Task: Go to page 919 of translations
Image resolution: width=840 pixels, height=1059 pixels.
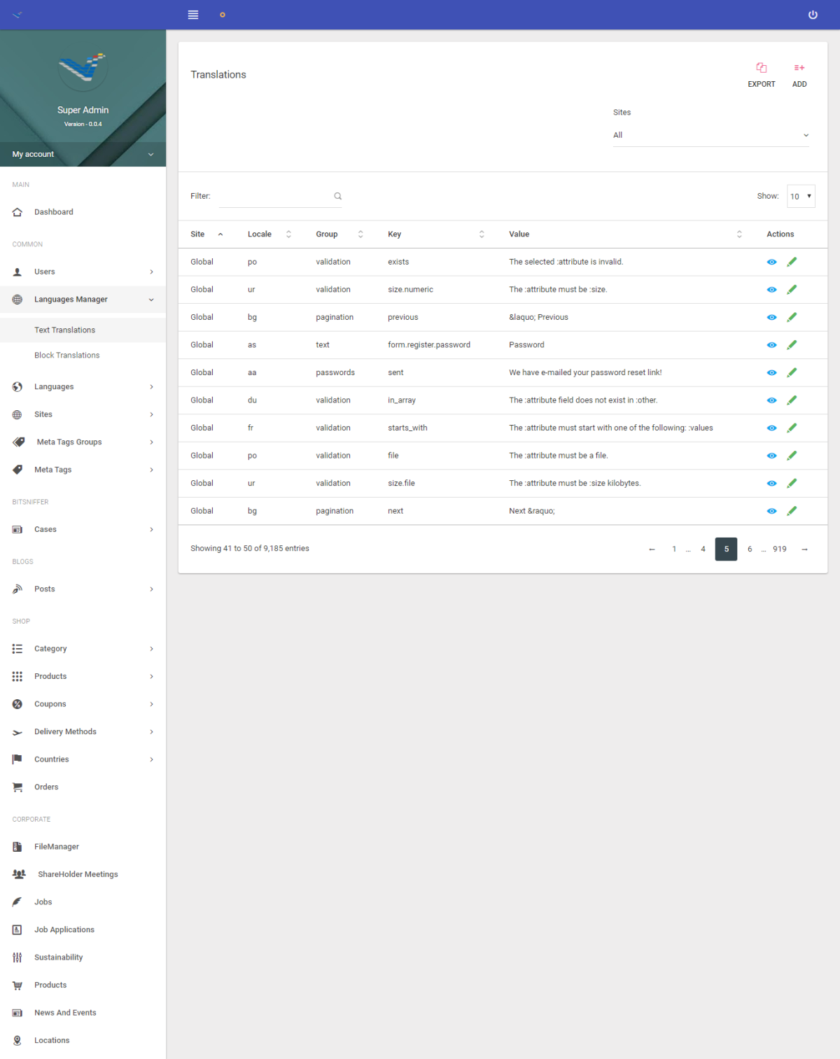Action: point(780,549)
